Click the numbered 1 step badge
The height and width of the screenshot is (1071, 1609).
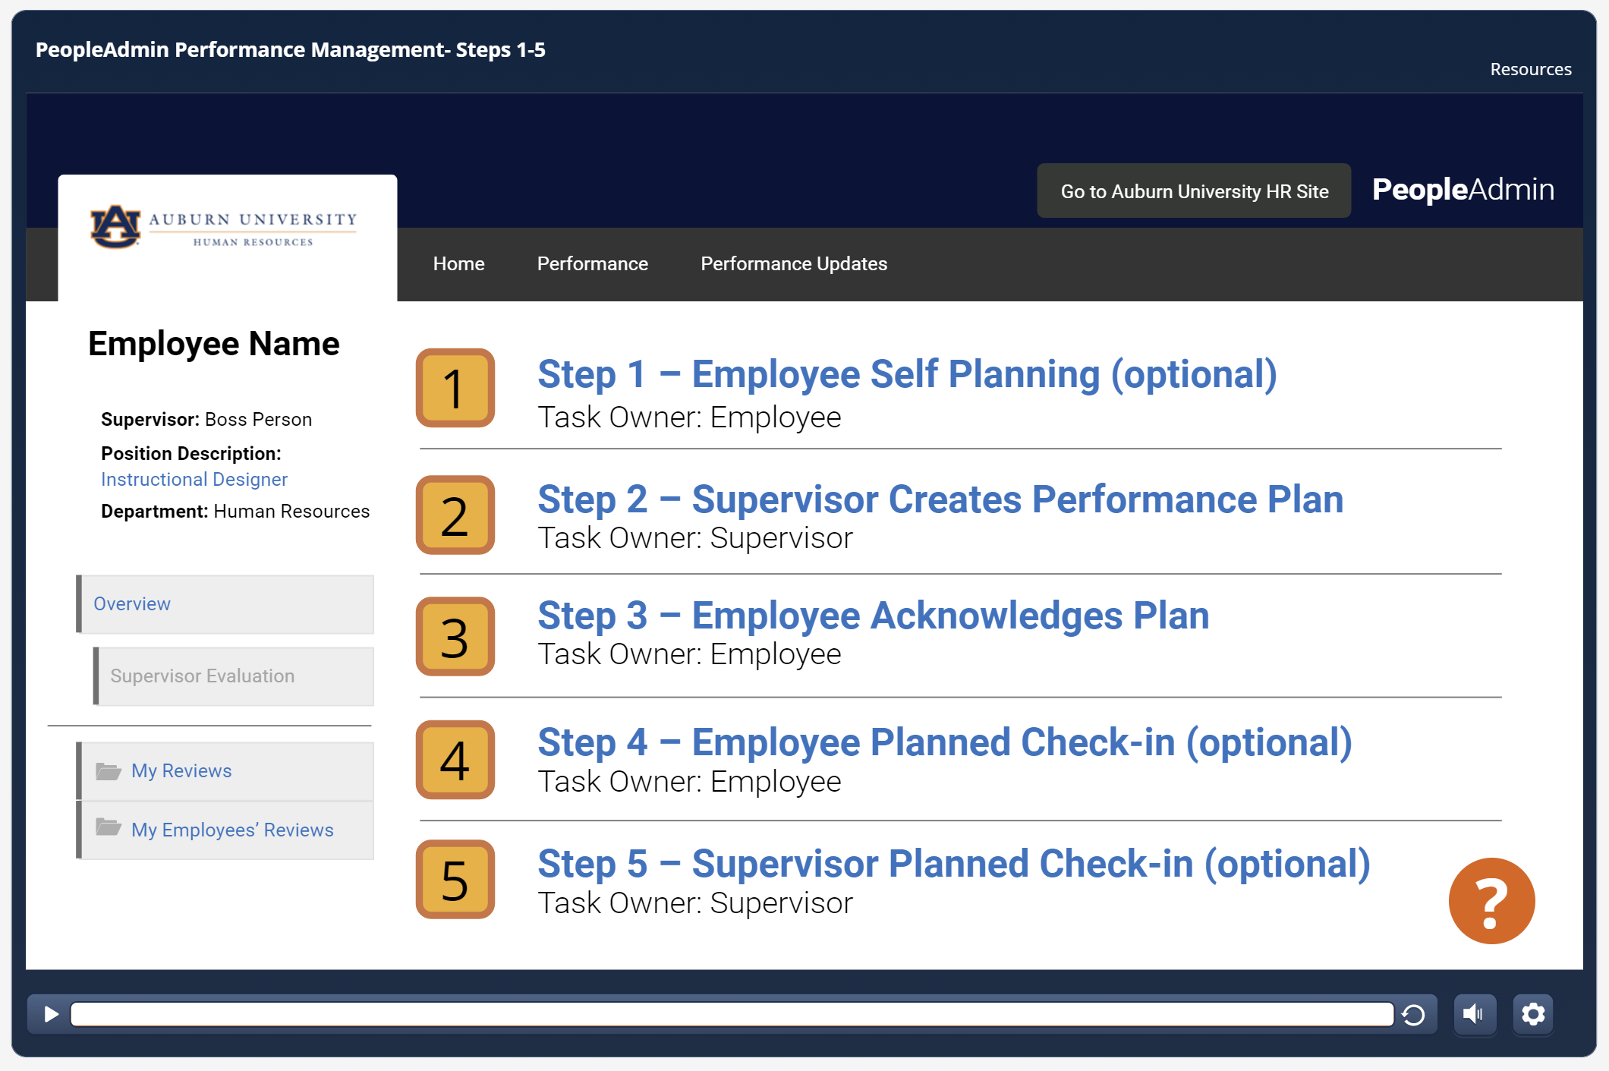click(455, 388)
